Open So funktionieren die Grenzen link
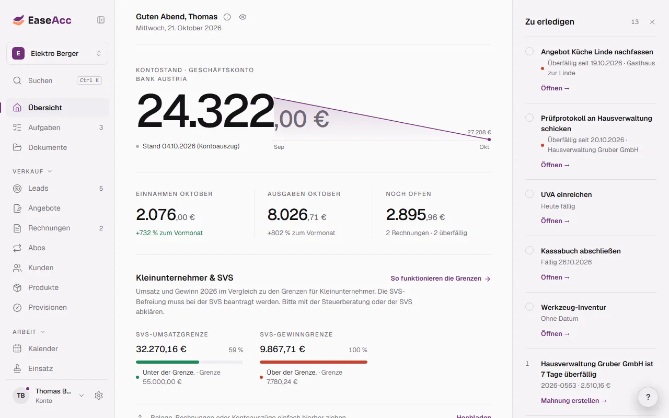Image resolution: width=669 pixels, height=418 pixels. pyautogui.click(x=441, y=278)
